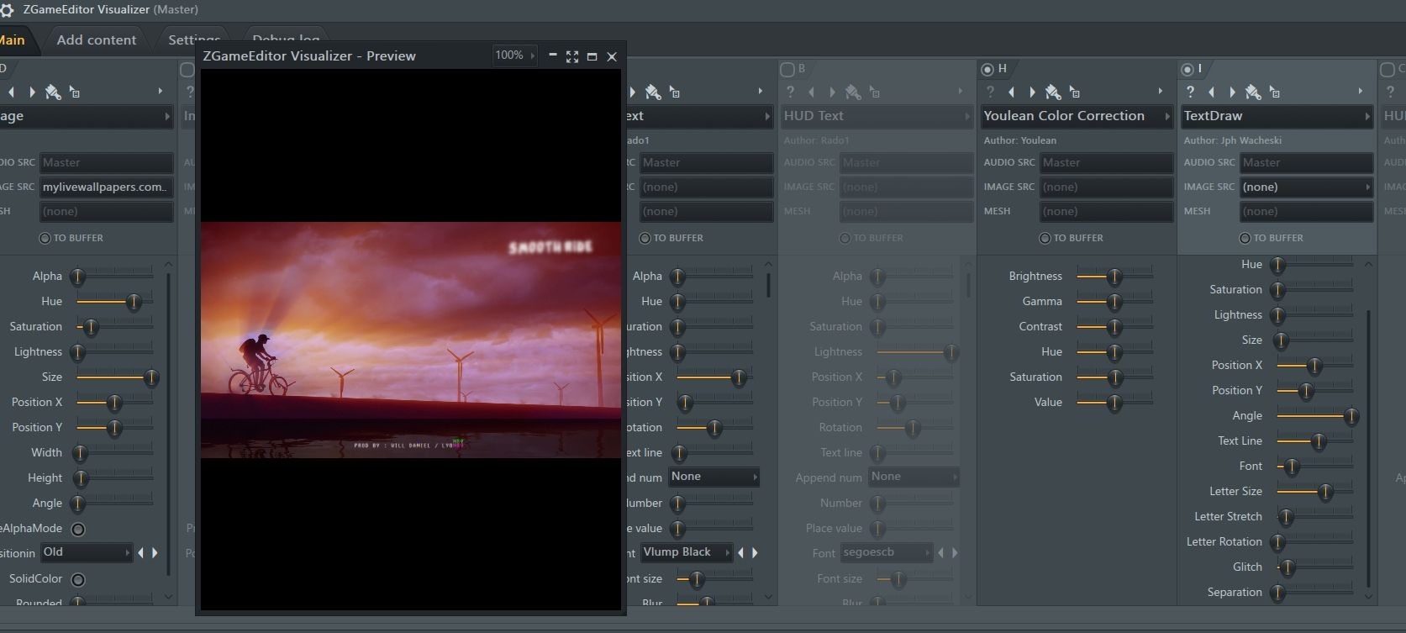Image resolution: width=1406 pixels, height=633 pixels.
Task: Open first Append num None dropdown
Action: pyautogui.click(x=714, y=477)
